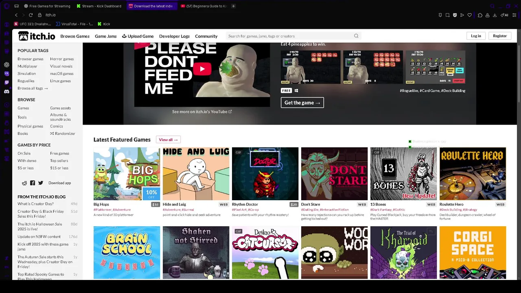The width and height of the screenshot is (521, 293).
Task: Open Upload Game in itch.io nav
Action: (138, 36)
